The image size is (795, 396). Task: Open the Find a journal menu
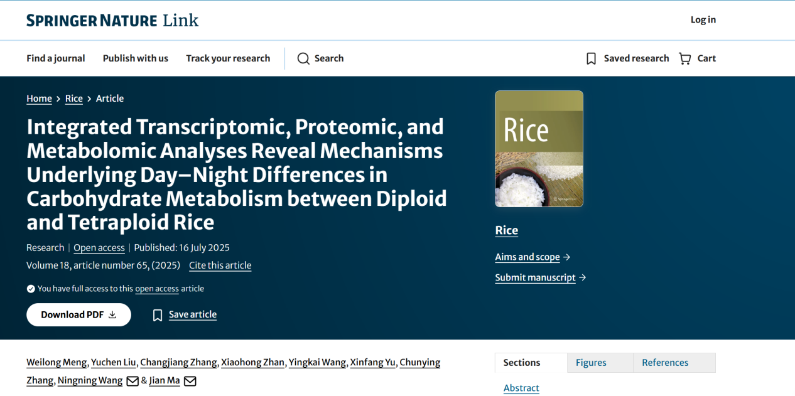[56, 58]
